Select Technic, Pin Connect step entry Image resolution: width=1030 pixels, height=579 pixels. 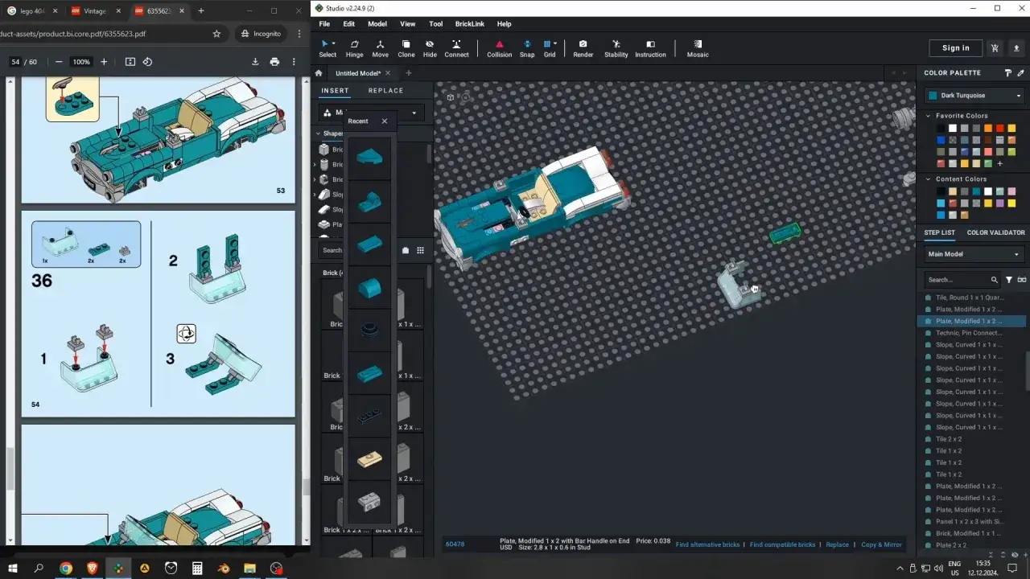969,333
